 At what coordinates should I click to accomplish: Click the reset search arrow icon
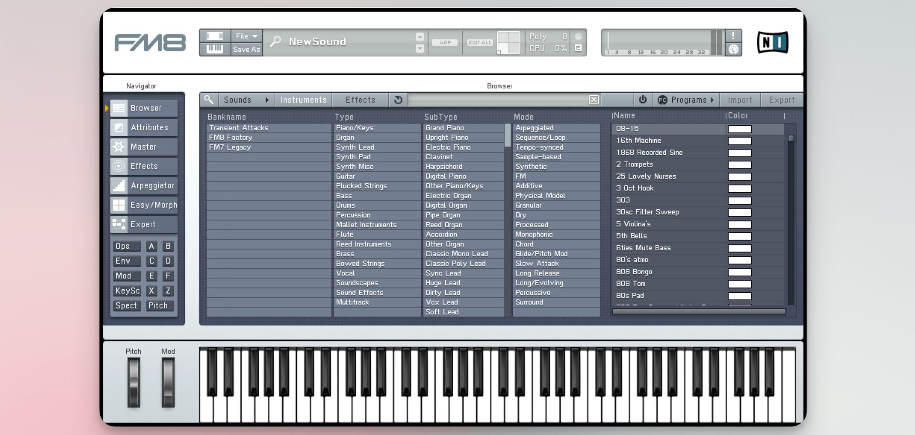tap(398, 100)
